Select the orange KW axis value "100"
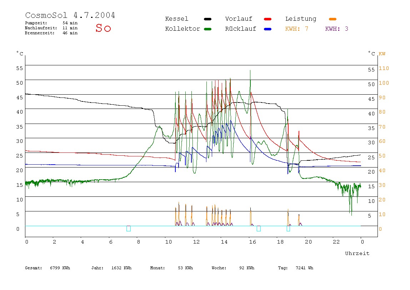The image size is (410, 290). tap(384, 83)
